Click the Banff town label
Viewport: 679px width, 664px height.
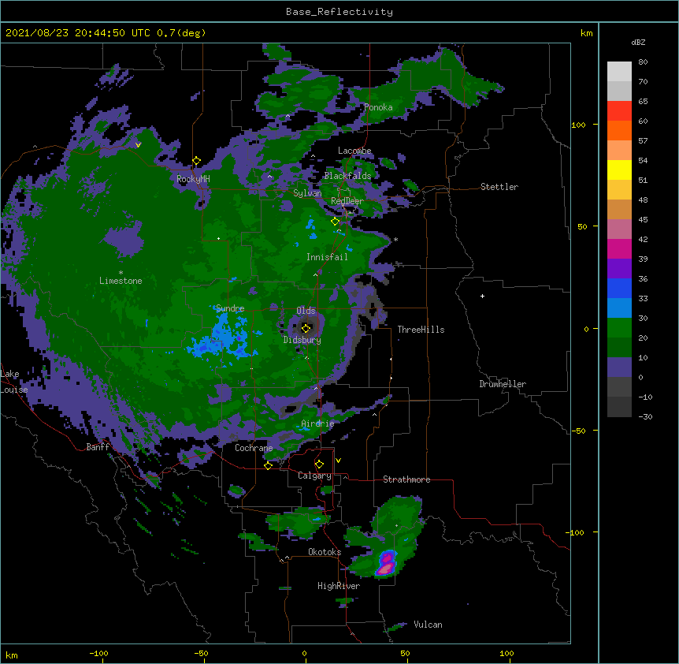pyautogui.click(x=98, y=447)
